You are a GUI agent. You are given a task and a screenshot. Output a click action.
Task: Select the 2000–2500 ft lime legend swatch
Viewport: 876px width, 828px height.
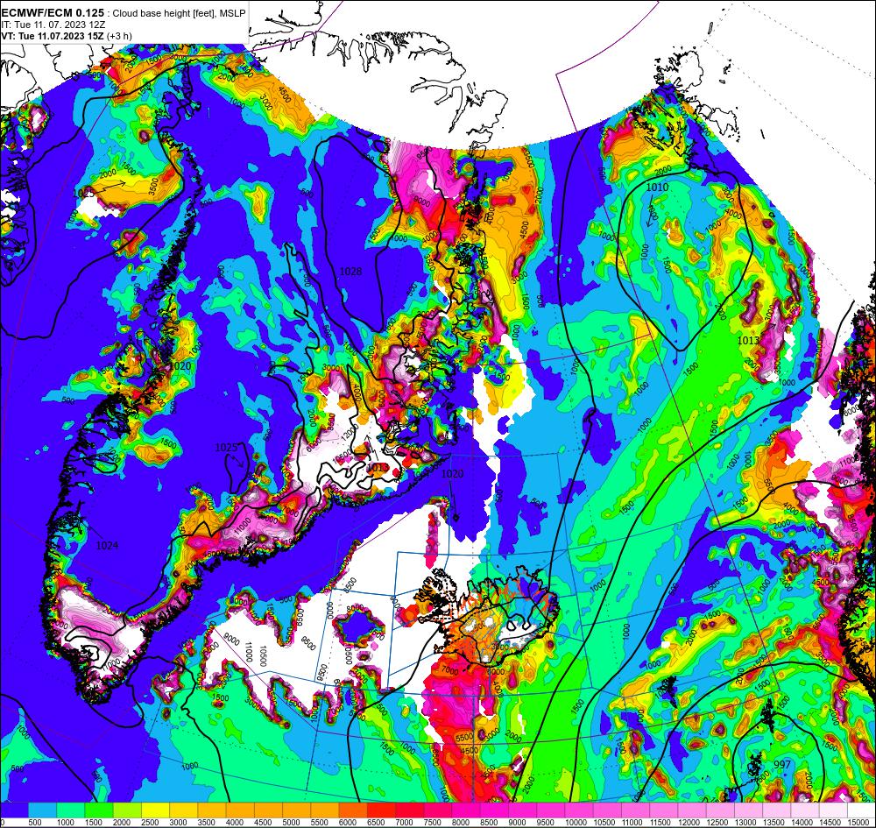tap(127, 810)
